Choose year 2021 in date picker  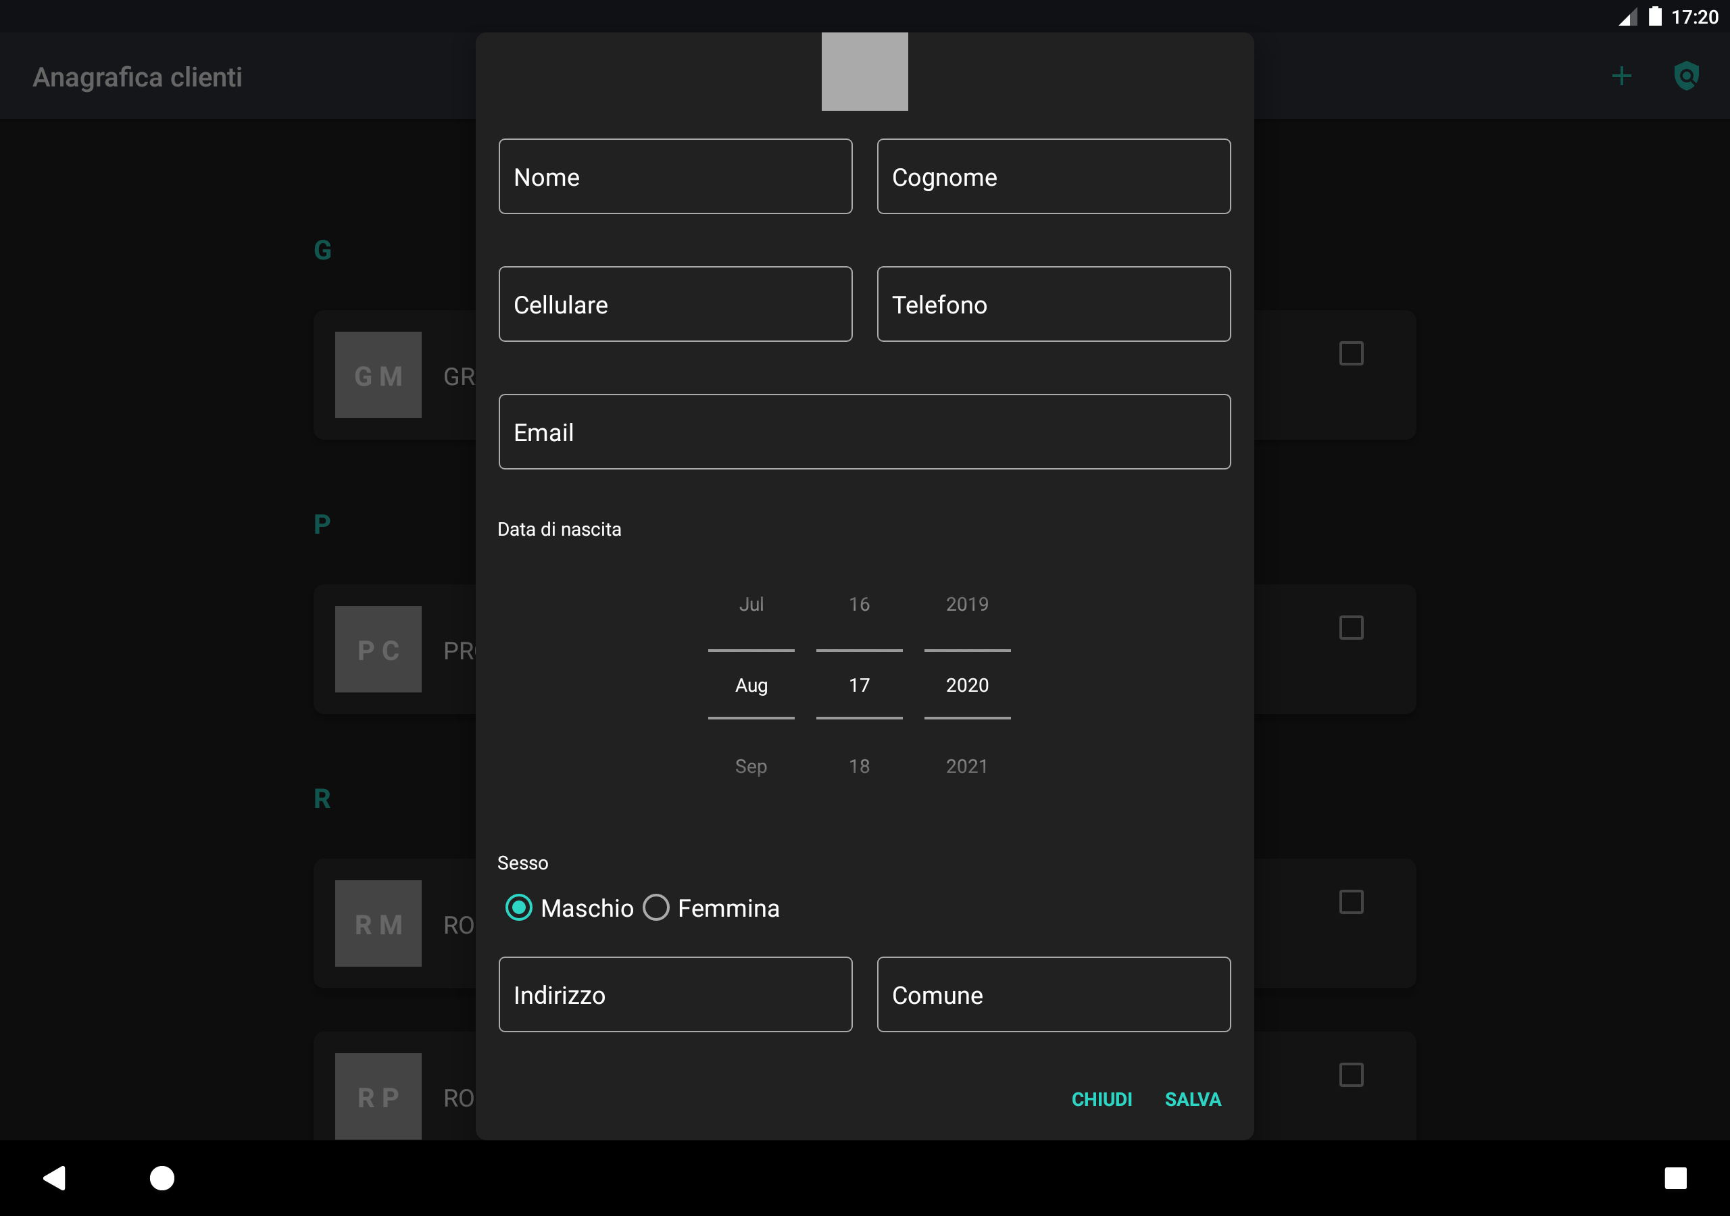(967, 766)
